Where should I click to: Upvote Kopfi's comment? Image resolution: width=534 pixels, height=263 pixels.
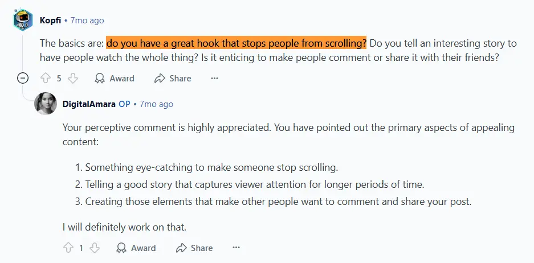[46, 78]
